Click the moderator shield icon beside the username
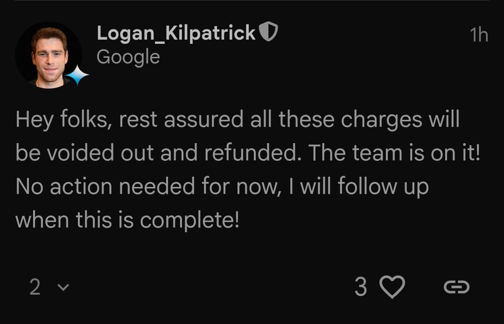This screenshot has height=324, width=504. (x=268, y=33)
